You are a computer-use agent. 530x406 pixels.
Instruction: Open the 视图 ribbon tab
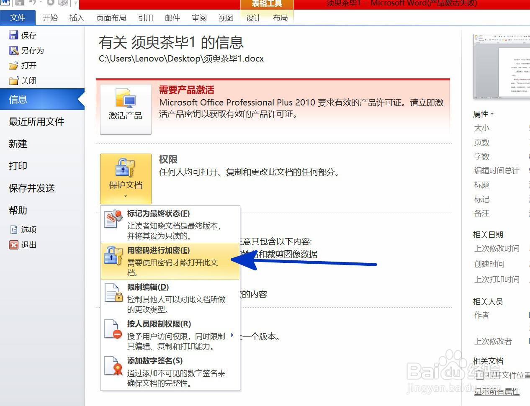pos(226,18)
